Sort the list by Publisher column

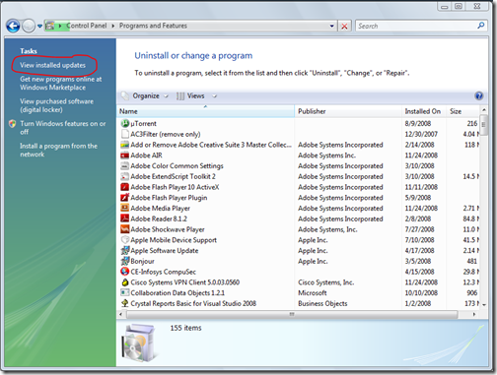pos(348,111)
